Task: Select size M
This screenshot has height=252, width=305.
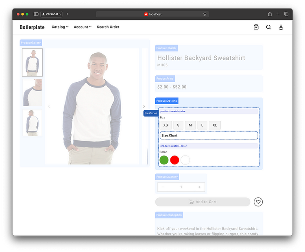Action: pyautogui.click(x=190, y=125)
